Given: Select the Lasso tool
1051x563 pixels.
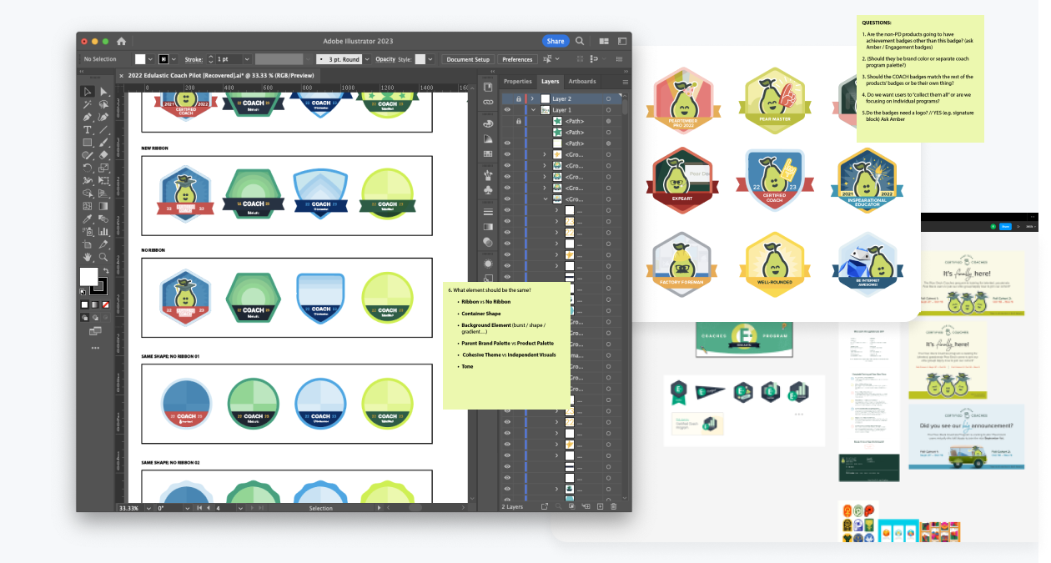Looking at the screenshot, I should pyautogui.click(x=103, y=104).
